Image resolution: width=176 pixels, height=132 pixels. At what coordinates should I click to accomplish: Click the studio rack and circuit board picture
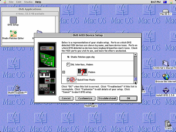tap(47, 55)
